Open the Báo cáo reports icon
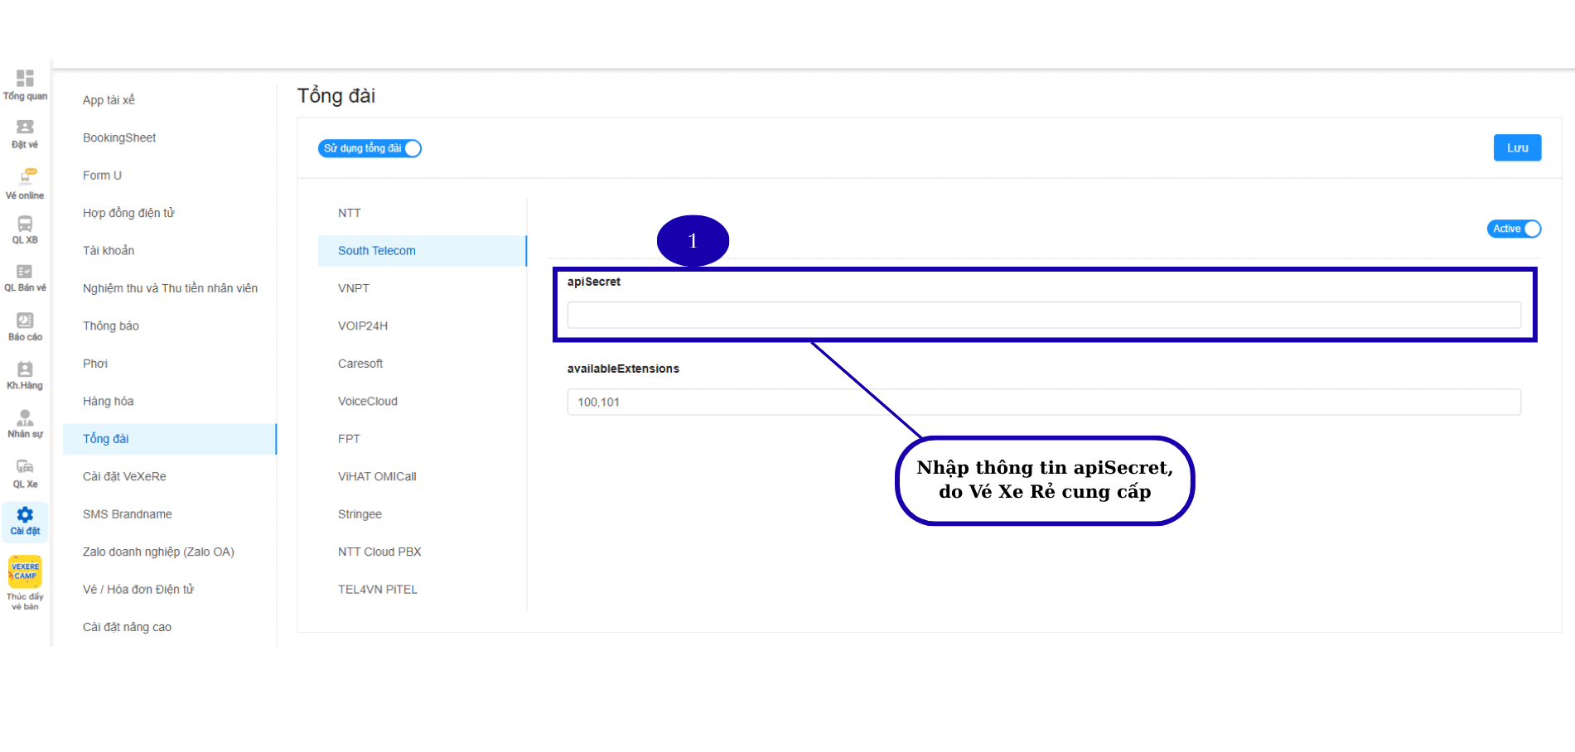 click(25, 321)
